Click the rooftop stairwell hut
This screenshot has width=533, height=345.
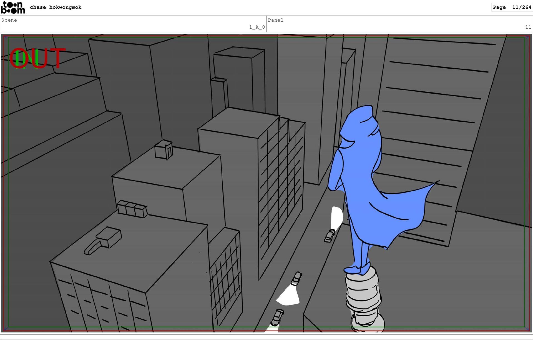pos(164,149)
